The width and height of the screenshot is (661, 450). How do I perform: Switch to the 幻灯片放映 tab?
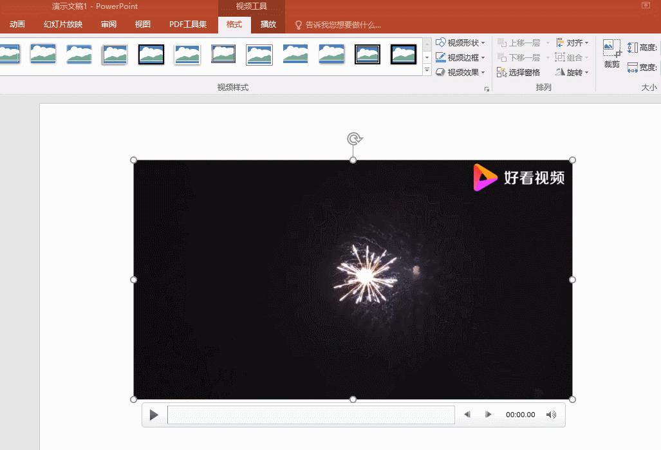pos(64,24)
